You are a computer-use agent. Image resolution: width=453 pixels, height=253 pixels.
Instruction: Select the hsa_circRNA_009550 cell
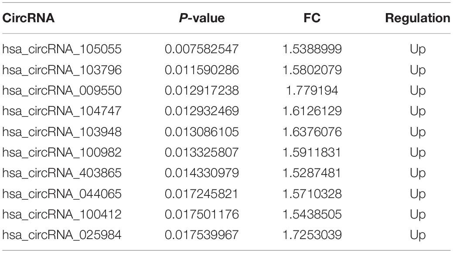pos(62,90)
